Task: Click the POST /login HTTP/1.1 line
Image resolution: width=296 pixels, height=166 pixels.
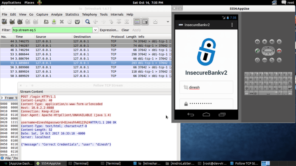Action: click(x=38, y=97)
